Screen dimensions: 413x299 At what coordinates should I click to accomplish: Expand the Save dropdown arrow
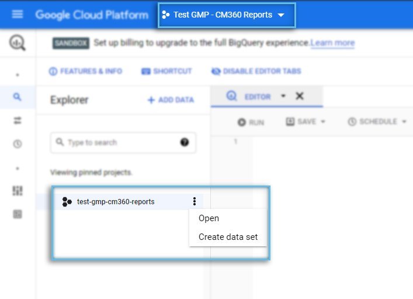[x=323, y=122]
